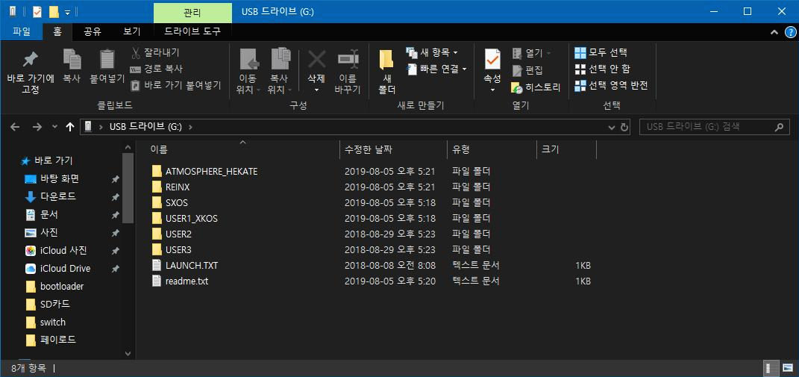Open the Delete (삭제) dropdown arrow
The width and height of the screenshot is (799, 377).
coord(316,90)
